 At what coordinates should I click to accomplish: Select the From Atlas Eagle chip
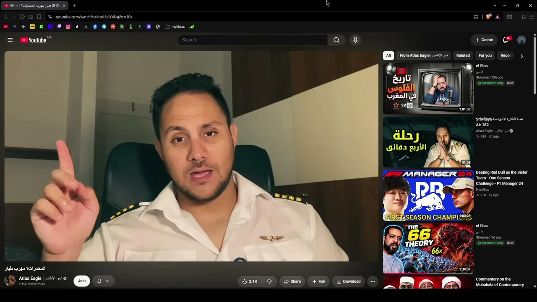[424, 55]
